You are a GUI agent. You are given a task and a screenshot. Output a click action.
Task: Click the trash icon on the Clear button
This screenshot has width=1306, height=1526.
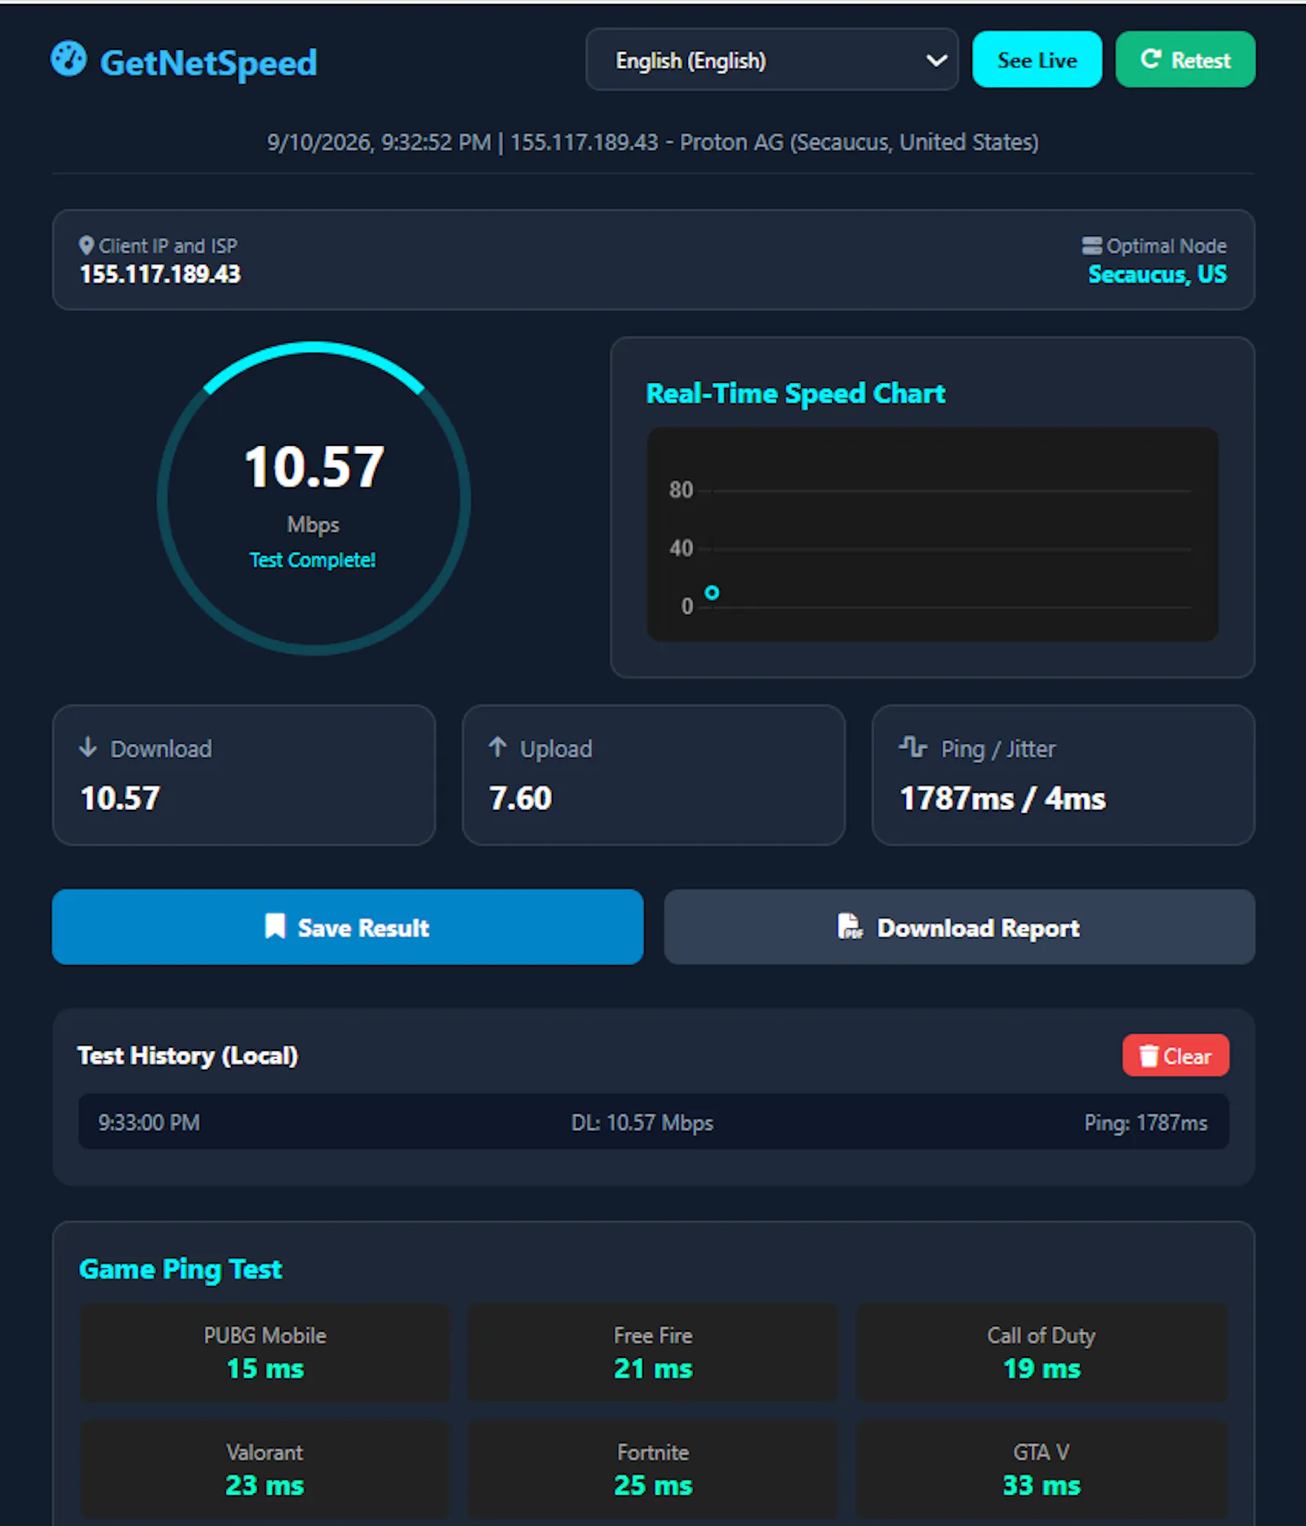(x=1148, y=1056)
